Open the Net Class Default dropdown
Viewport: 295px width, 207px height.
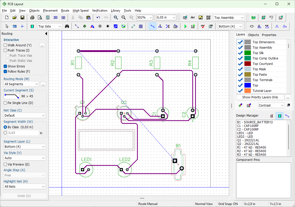25,115
